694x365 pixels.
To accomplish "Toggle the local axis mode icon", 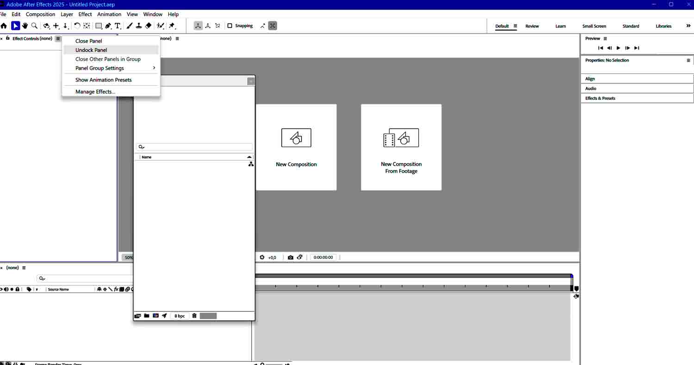I will [x=198, y=26].
